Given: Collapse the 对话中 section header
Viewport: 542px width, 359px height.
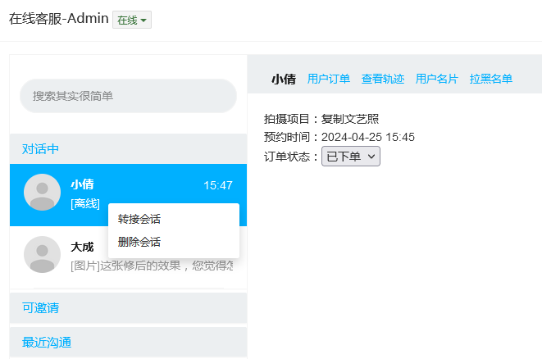Looking at the screenshot, I should click(x=41, y=149).
